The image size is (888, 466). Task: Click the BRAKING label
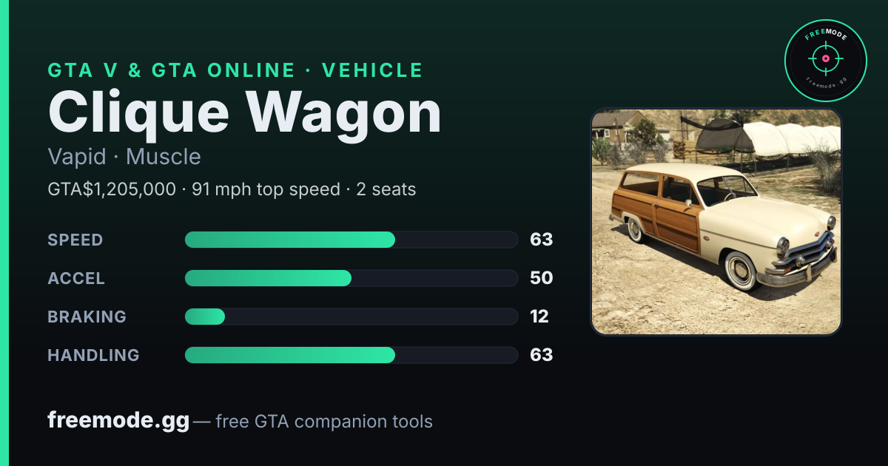point(87,317)
